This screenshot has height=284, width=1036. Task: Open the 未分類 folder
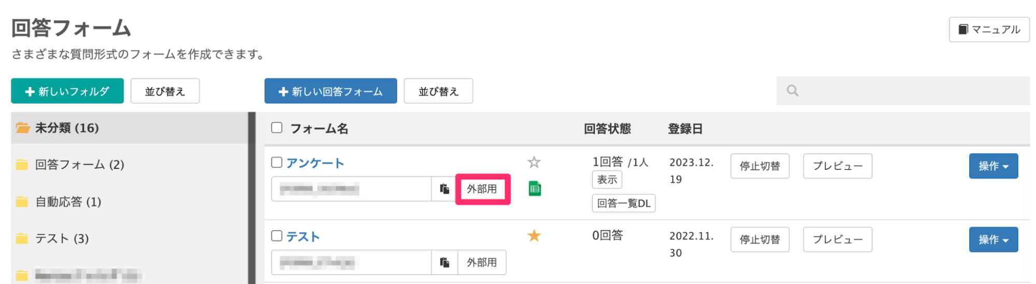click(67, 128)
